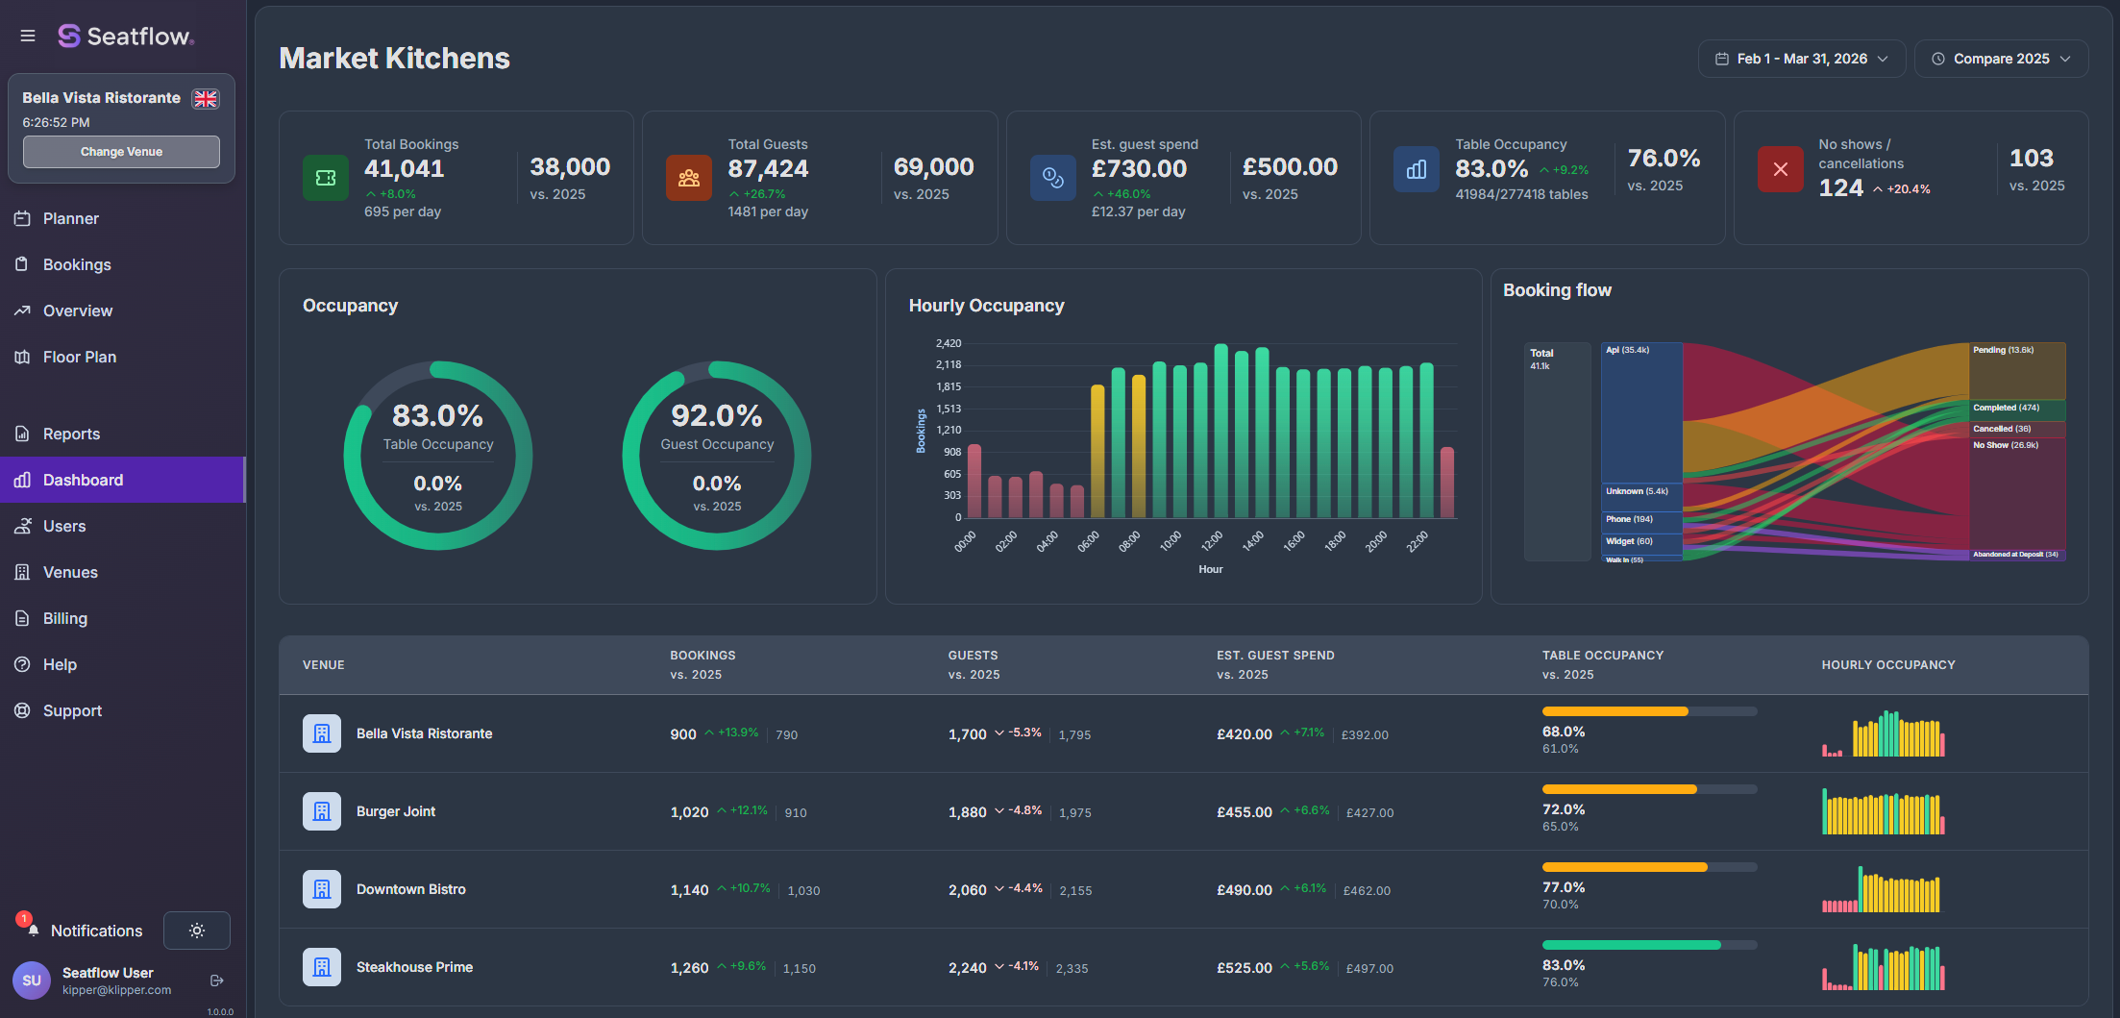Click the 87,424 Total Guests value
2120x1018 pixels.
tap(768, 169)
